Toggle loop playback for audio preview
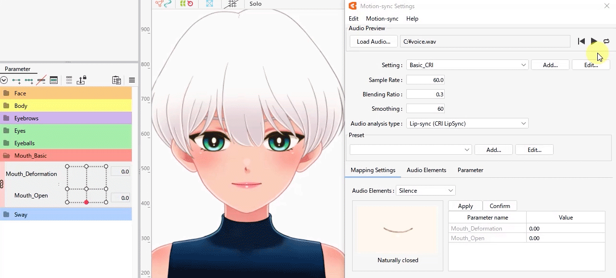 [x=606, y=42]
